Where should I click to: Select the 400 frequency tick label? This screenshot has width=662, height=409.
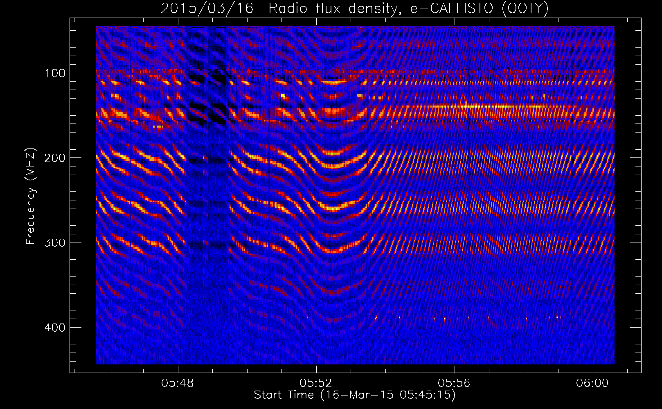click(55, 328)
